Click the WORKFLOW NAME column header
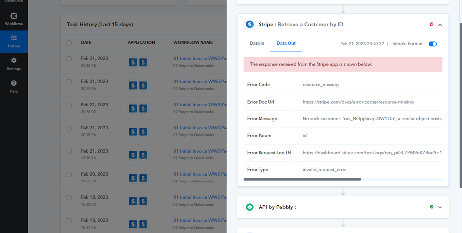462x233 pixels. [x=193, y=42]
